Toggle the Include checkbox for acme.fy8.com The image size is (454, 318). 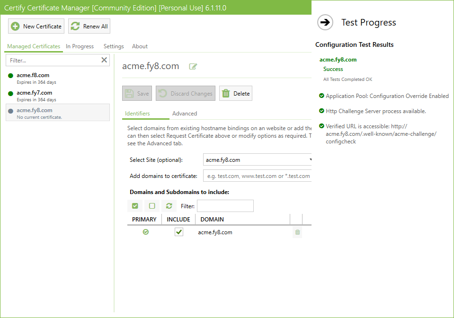tap(179, 232)
